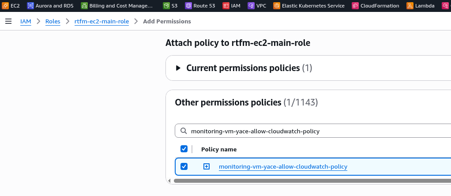Expand Current permissions policies section
Screen dimensions: 451x196
[x=178, y=68]
